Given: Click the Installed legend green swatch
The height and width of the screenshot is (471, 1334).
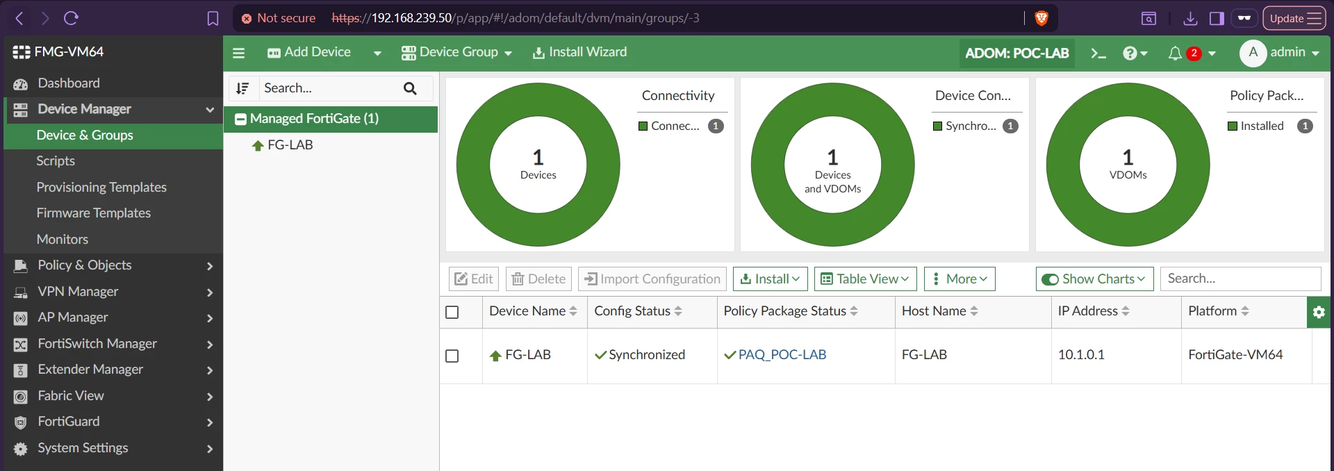Looking at the screenshot, I should pyautogui.click(x=1233, y=126).
